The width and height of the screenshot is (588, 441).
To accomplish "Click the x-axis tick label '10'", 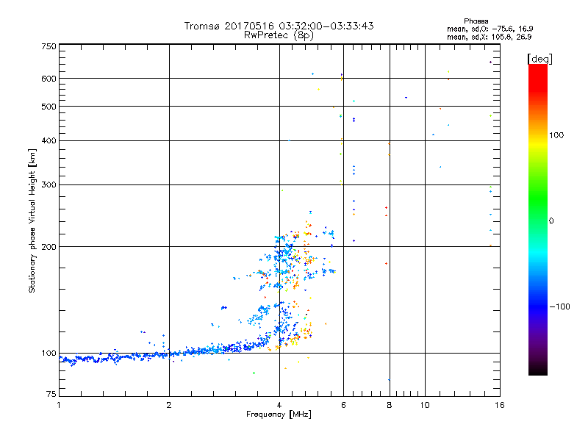I will (x=425, y=405).
